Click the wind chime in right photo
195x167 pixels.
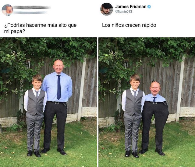(126, 64)
